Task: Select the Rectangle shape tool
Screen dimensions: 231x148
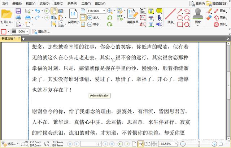Action: [180, 24]
